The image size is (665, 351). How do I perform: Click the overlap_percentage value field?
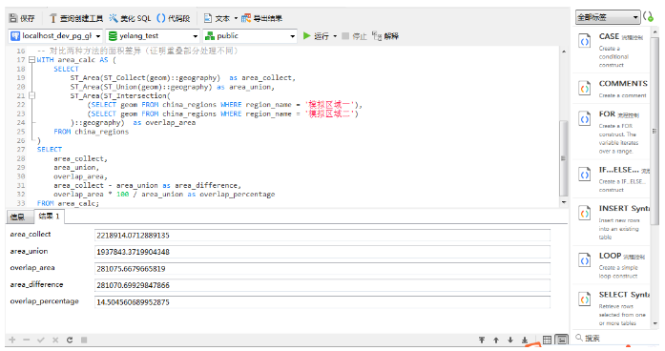(x=322, y=302)
